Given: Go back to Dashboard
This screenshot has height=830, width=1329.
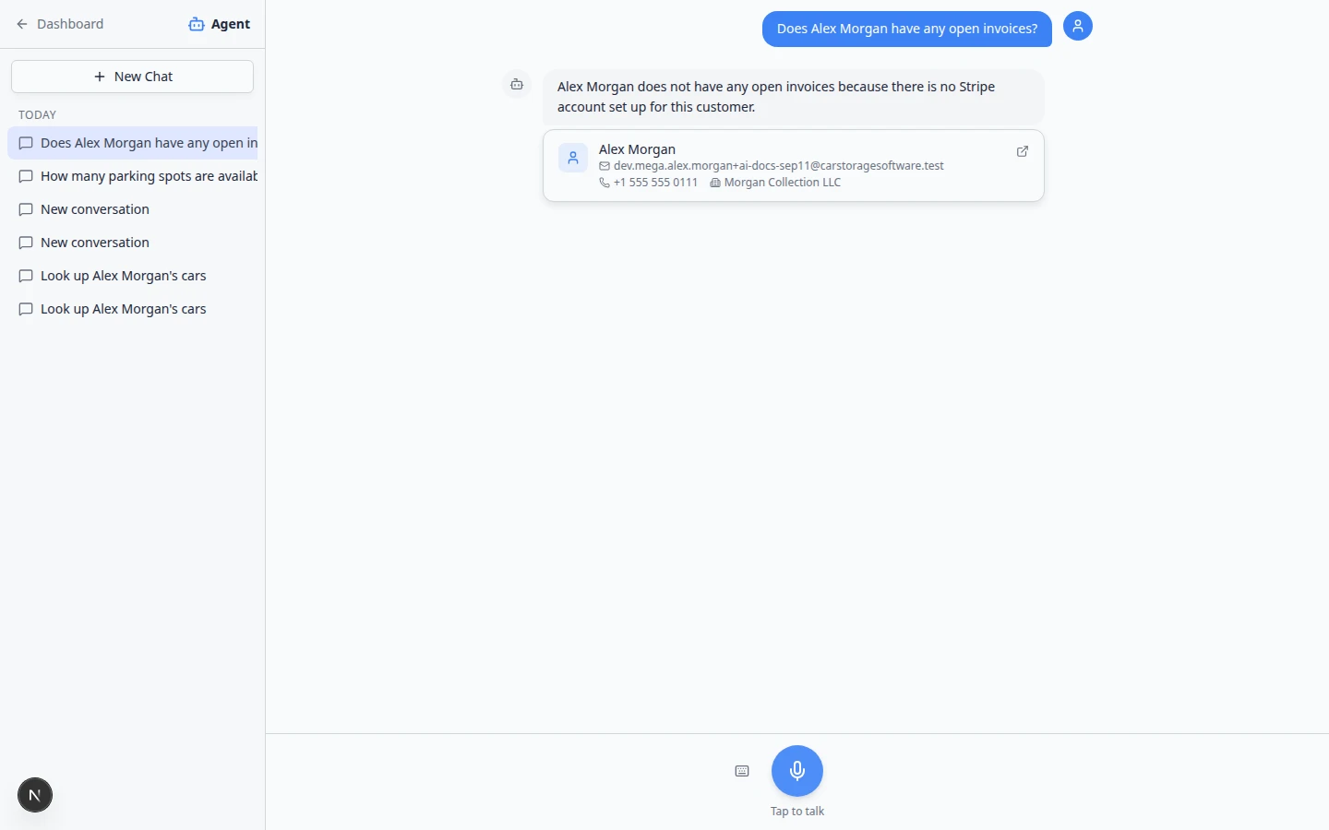Looking at the screenshot, I should (x=60, y=24).
